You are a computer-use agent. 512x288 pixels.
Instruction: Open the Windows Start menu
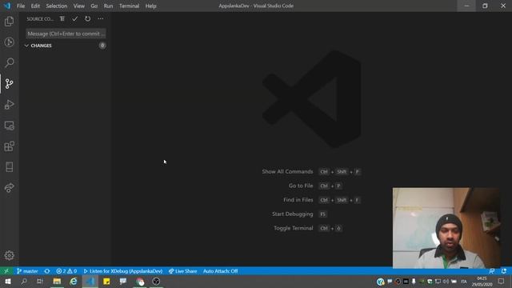(x=7, y=282)
